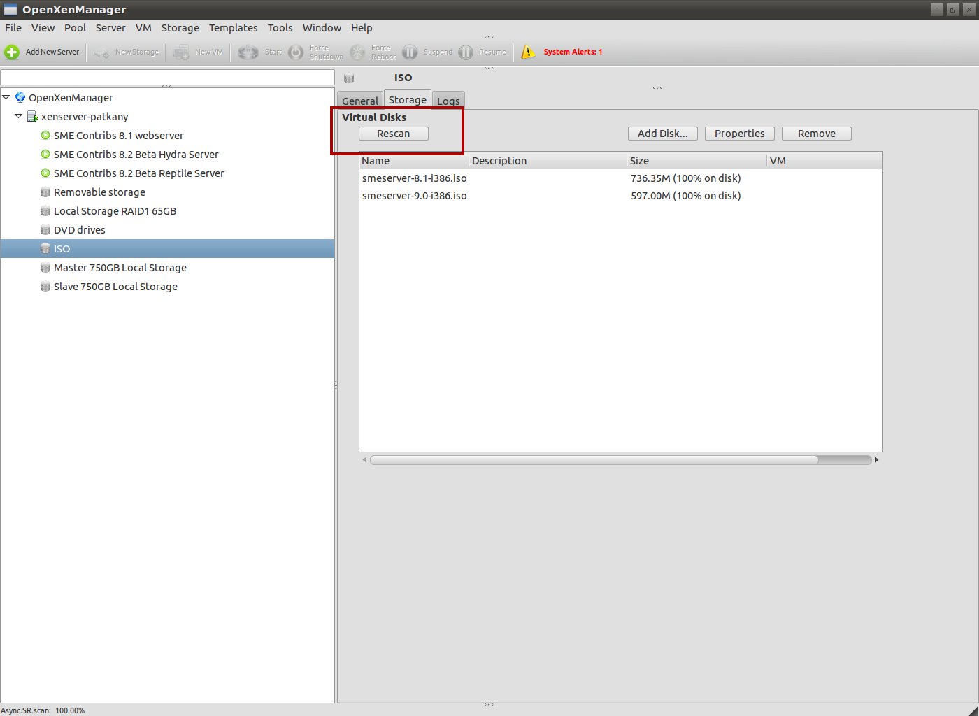Open the View menu
The height and width of the screenshot is (716, 979).
click(x=43, y=28)
